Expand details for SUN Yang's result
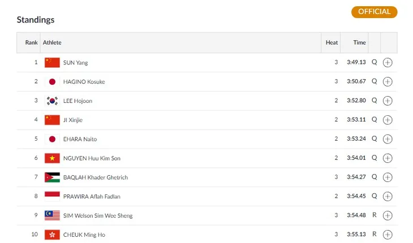Image resolution: width=413 pixels, height=243 pixels. pyautogui.click(x=388, y=63)
